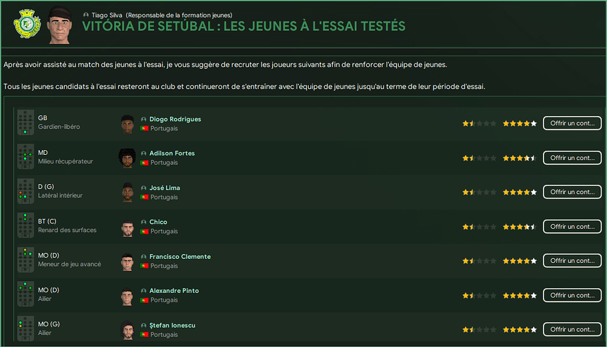Click Tiago Silva's name in header
Image resolution: width=607 pixels, height=347 pixels.
(107, 15)
